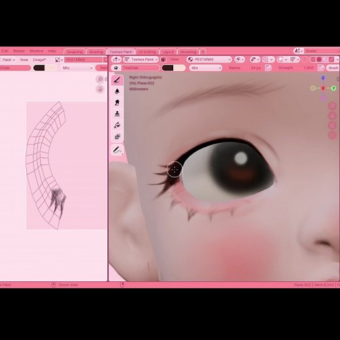340x340 pixels.
Task: Open the Window menu
Action: 36,51
